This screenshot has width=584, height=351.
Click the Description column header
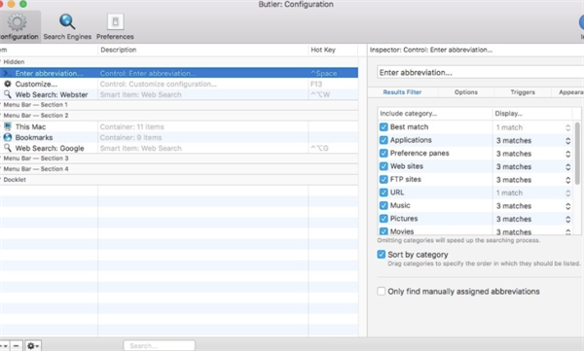pyautogui.click(x=203, y=50)
